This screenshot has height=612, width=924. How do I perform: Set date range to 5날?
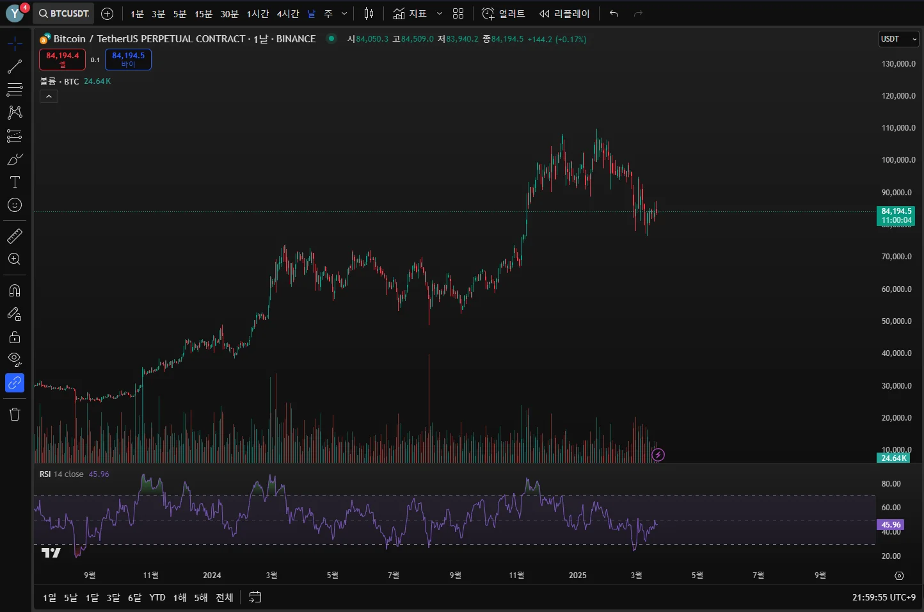click(x=70, y=597)
